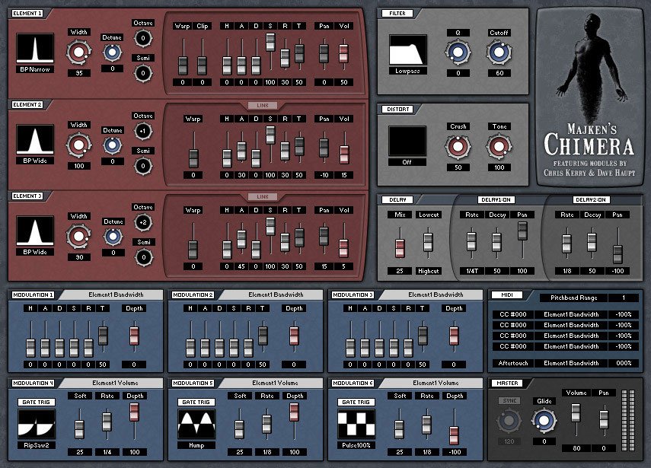Click the Element 1 Vol slider
This screenshot has width=651, height=468.
(343, 54)
